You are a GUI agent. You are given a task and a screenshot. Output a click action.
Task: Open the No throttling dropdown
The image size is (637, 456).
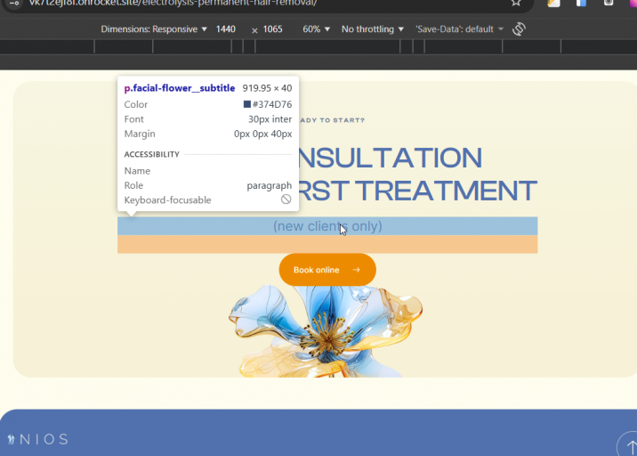tap(373, 29)
